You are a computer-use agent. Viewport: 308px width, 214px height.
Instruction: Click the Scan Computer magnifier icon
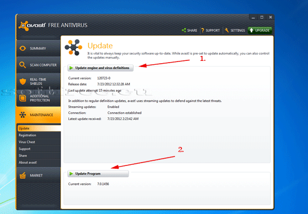tap(22, 65)
